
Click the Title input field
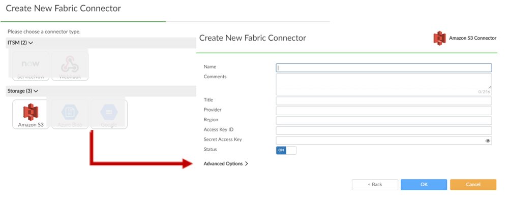[x=384, y=100]
